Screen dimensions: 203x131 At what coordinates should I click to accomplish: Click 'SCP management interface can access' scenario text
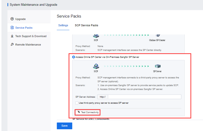point(130,50)
